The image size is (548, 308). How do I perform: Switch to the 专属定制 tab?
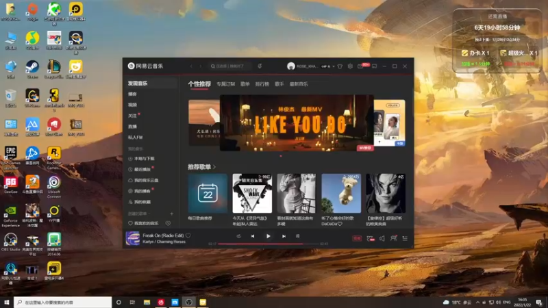pos(225,84)
